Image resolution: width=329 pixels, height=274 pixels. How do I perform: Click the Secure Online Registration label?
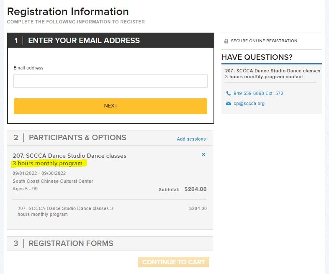(x=264, y=41)
